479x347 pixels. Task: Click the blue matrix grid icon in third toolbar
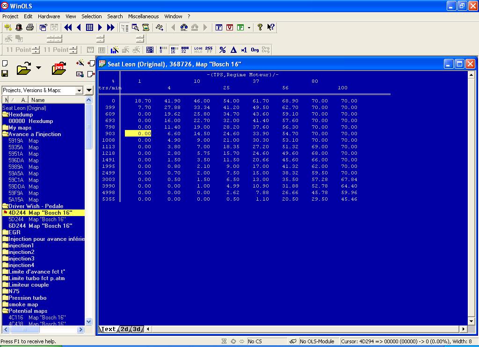[150, 50]
